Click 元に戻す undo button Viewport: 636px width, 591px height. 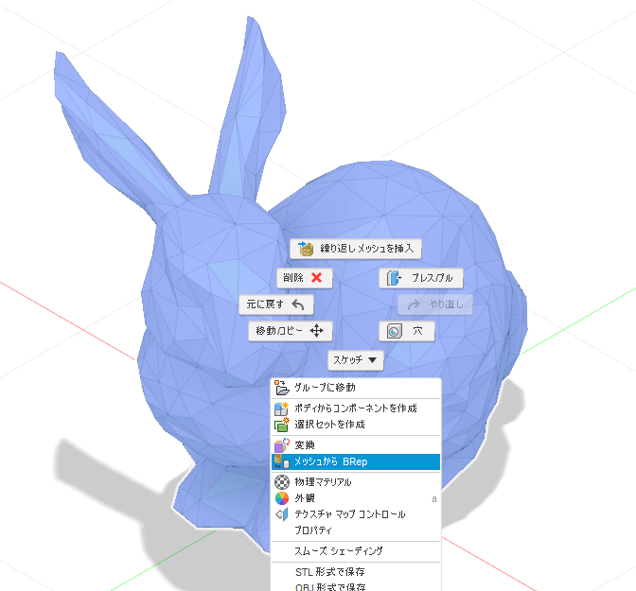[x=275, y=304]
